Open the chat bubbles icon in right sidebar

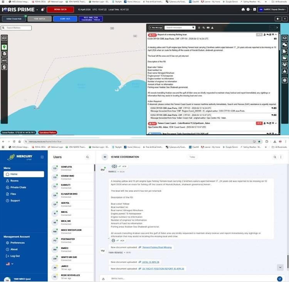[x=285, y=45]
